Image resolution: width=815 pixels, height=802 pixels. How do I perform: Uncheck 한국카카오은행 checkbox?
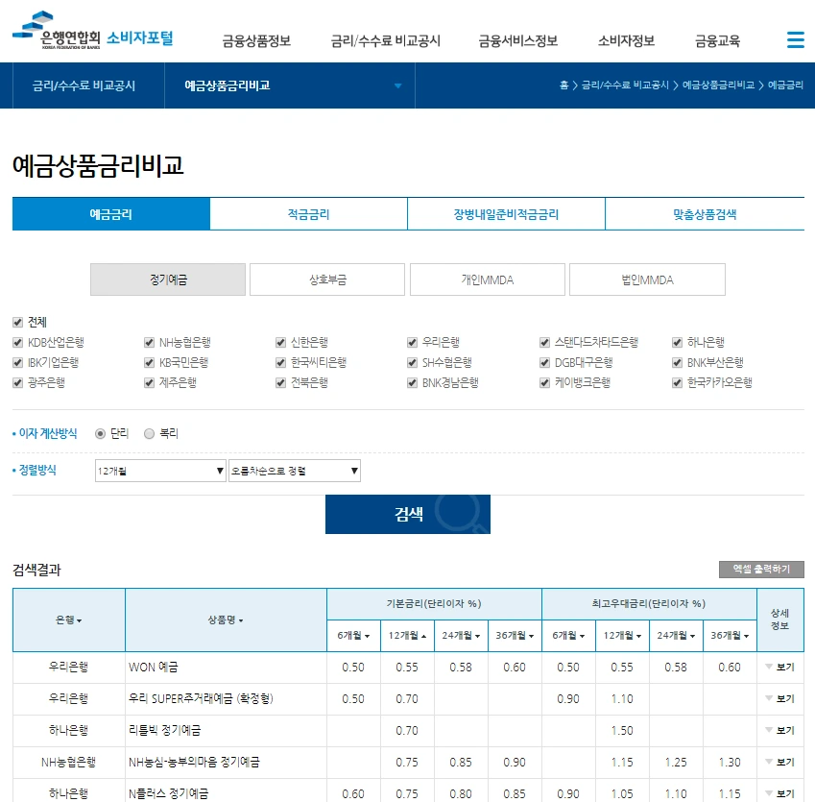click(677, 383)
